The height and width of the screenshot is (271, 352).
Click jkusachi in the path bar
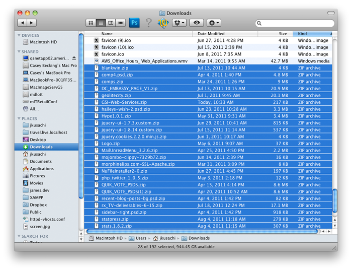164,238
